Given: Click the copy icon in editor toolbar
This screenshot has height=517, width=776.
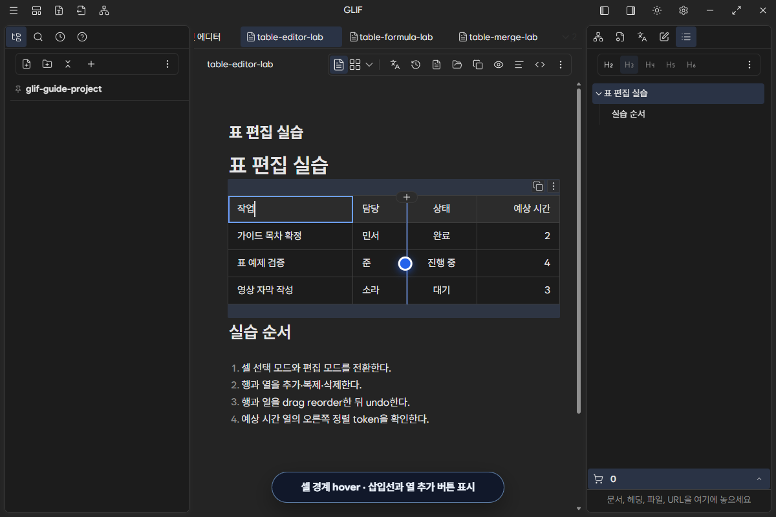Looking at the screenshot, I should [x=478, y=65].
